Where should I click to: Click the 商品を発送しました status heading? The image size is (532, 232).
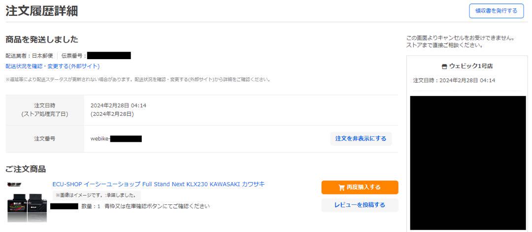[x=42, y=40]
